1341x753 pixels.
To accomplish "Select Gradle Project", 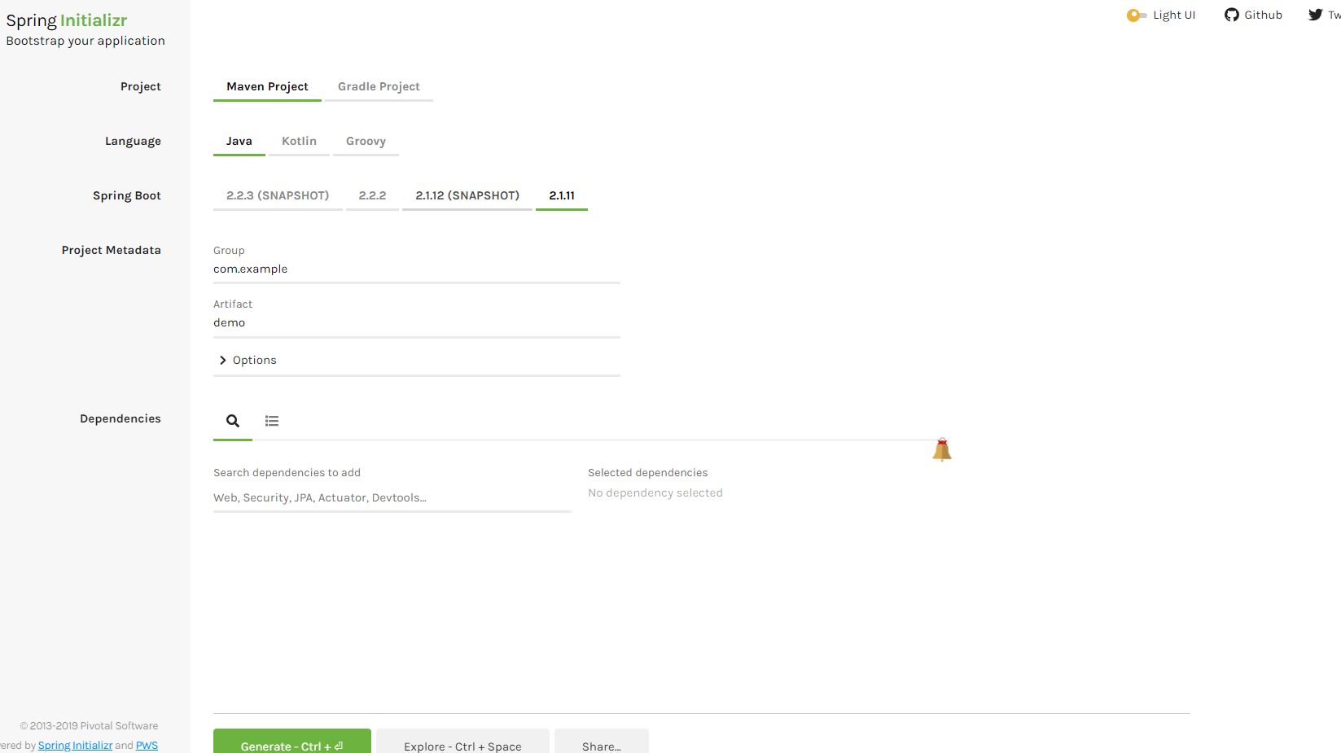I will click(x=379, y=87).
